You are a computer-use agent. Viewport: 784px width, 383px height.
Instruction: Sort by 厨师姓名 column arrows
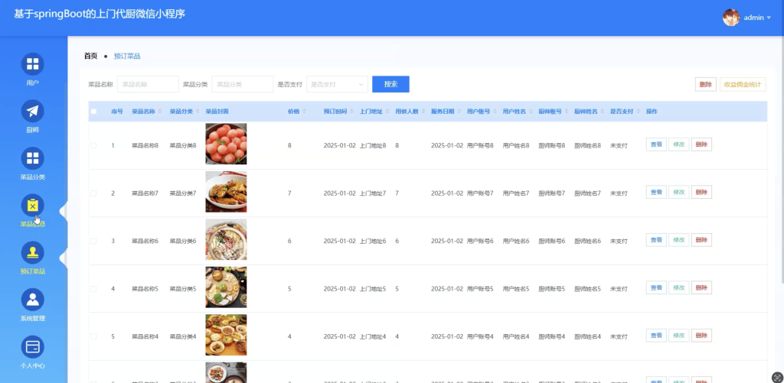pyautogui.click(x=602, y=112)
